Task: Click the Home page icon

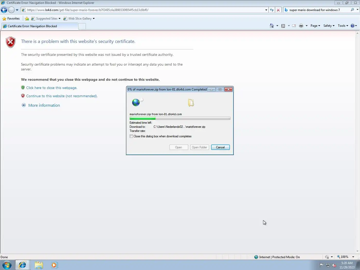Action: (272, 26)
